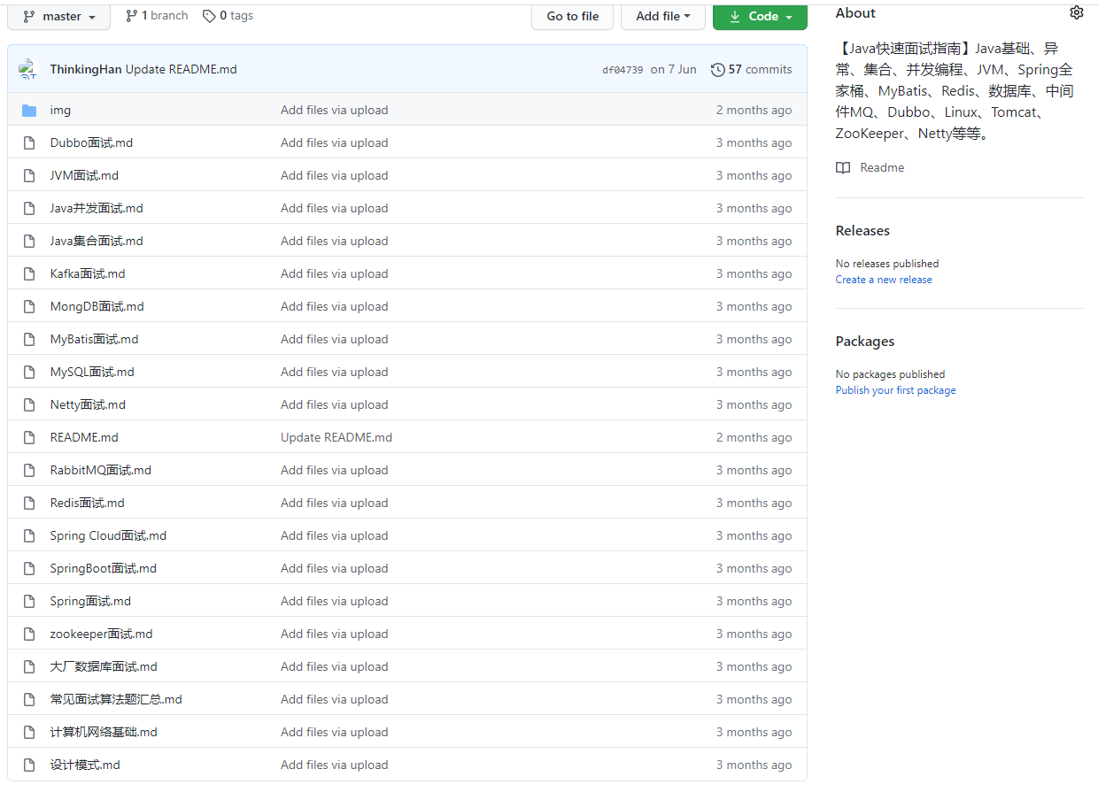
Task: Open the Readme link in About
Action: point(882,167)
